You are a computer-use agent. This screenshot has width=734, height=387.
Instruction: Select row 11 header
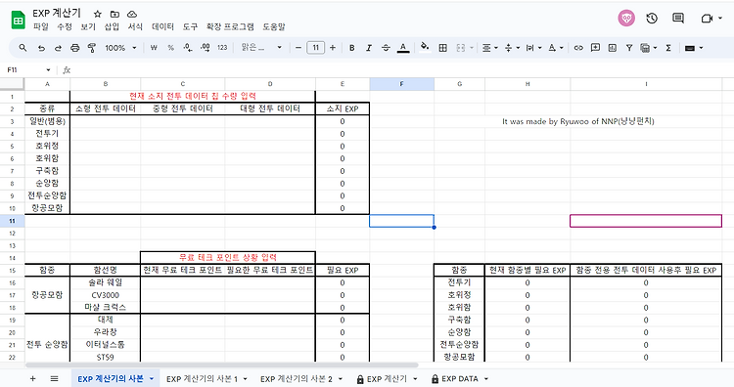point(12,221)
